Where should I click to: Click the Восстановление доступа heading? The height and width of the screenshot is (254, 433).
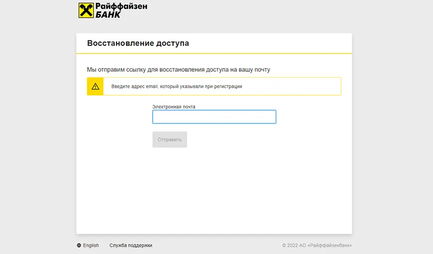click(138, 43)
